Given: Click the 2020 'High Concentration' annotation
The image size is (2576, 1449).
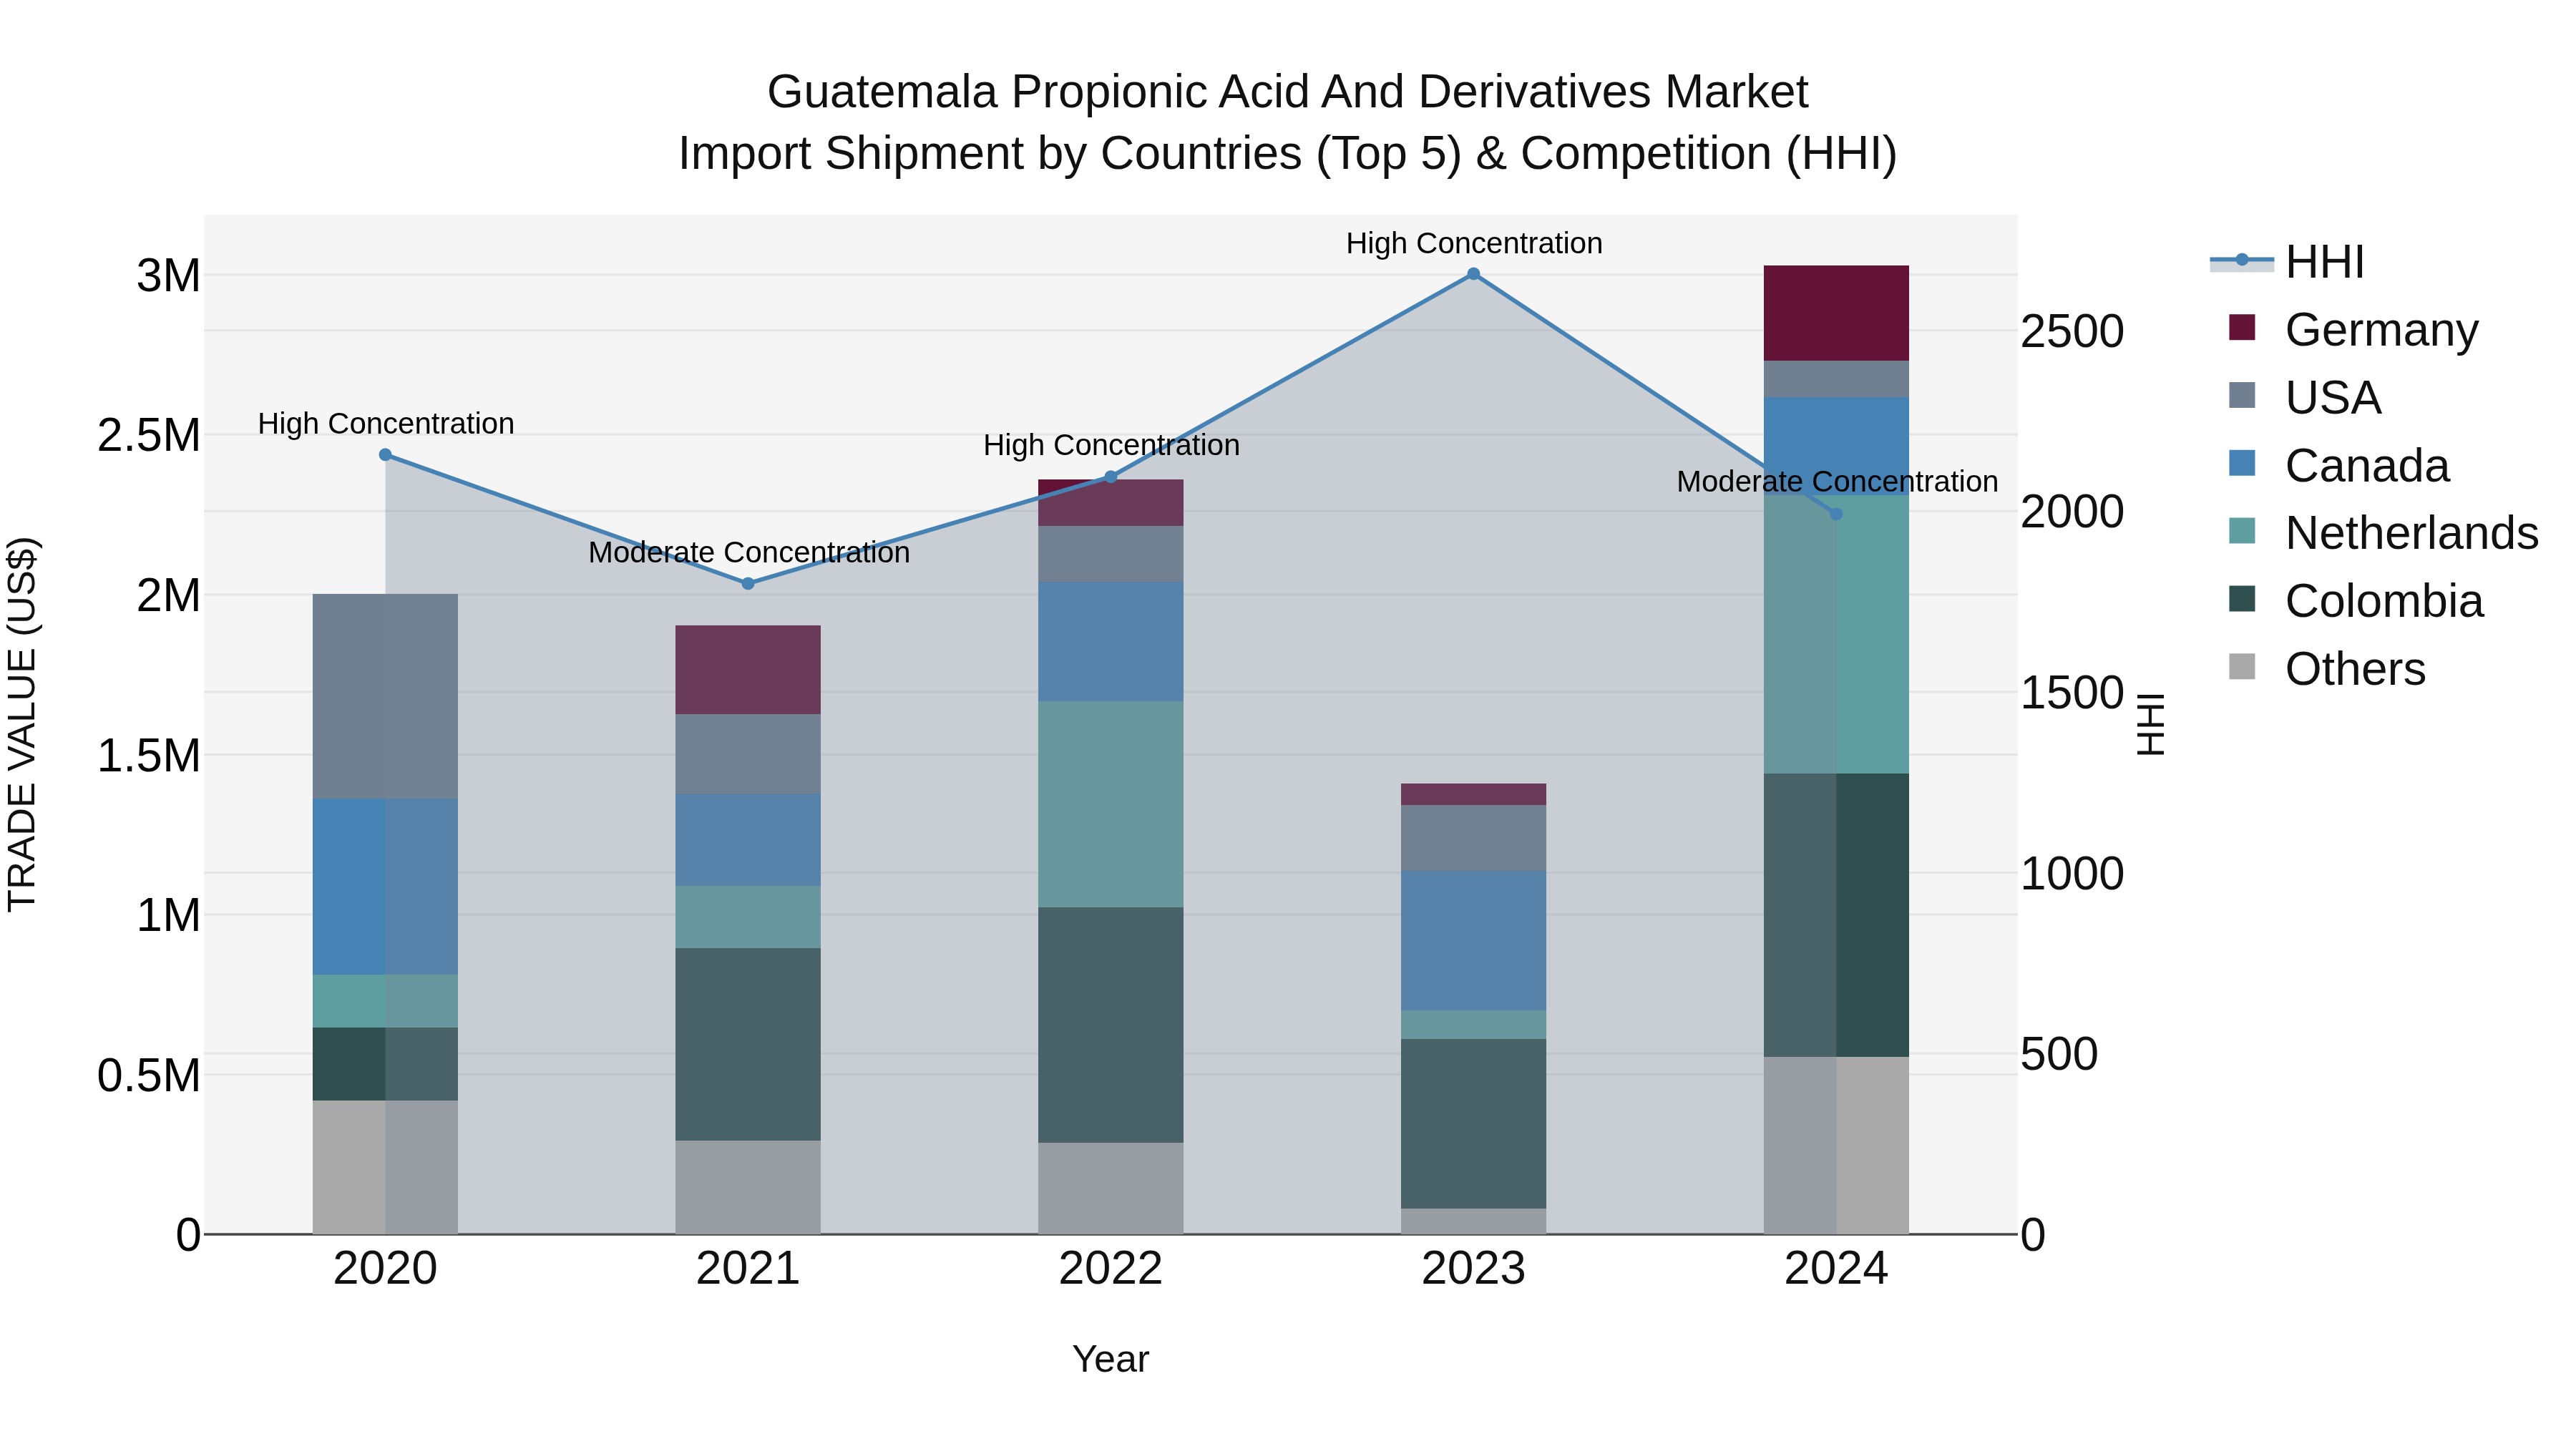Looking at the screenshot, I should (386, 424).
